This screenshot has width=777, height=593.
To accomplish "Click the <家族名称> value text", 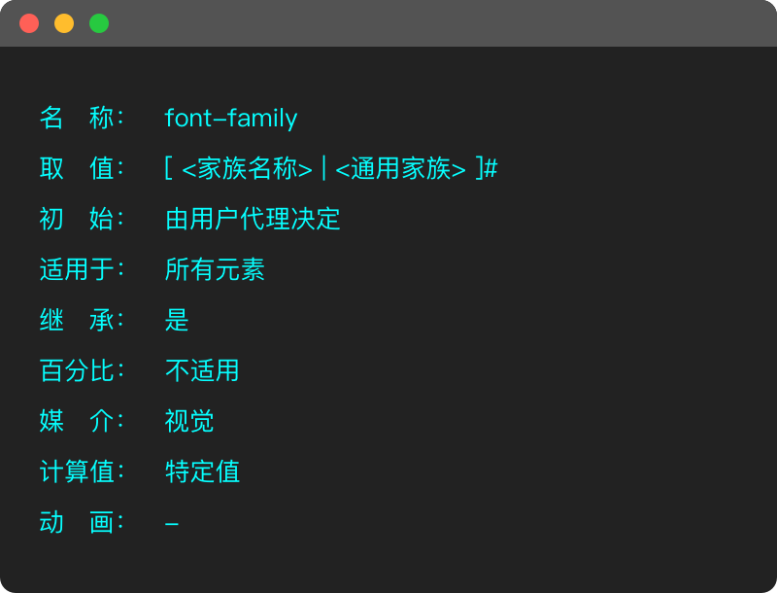I will (247, 169).
